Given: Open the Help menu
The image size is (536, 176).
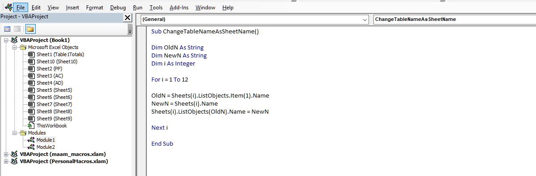Looking at the screenshot, I should tap(228, 8).
